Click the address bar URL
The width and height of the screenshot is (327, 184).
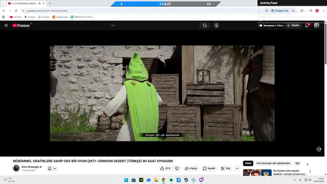[x=47, y=11]
